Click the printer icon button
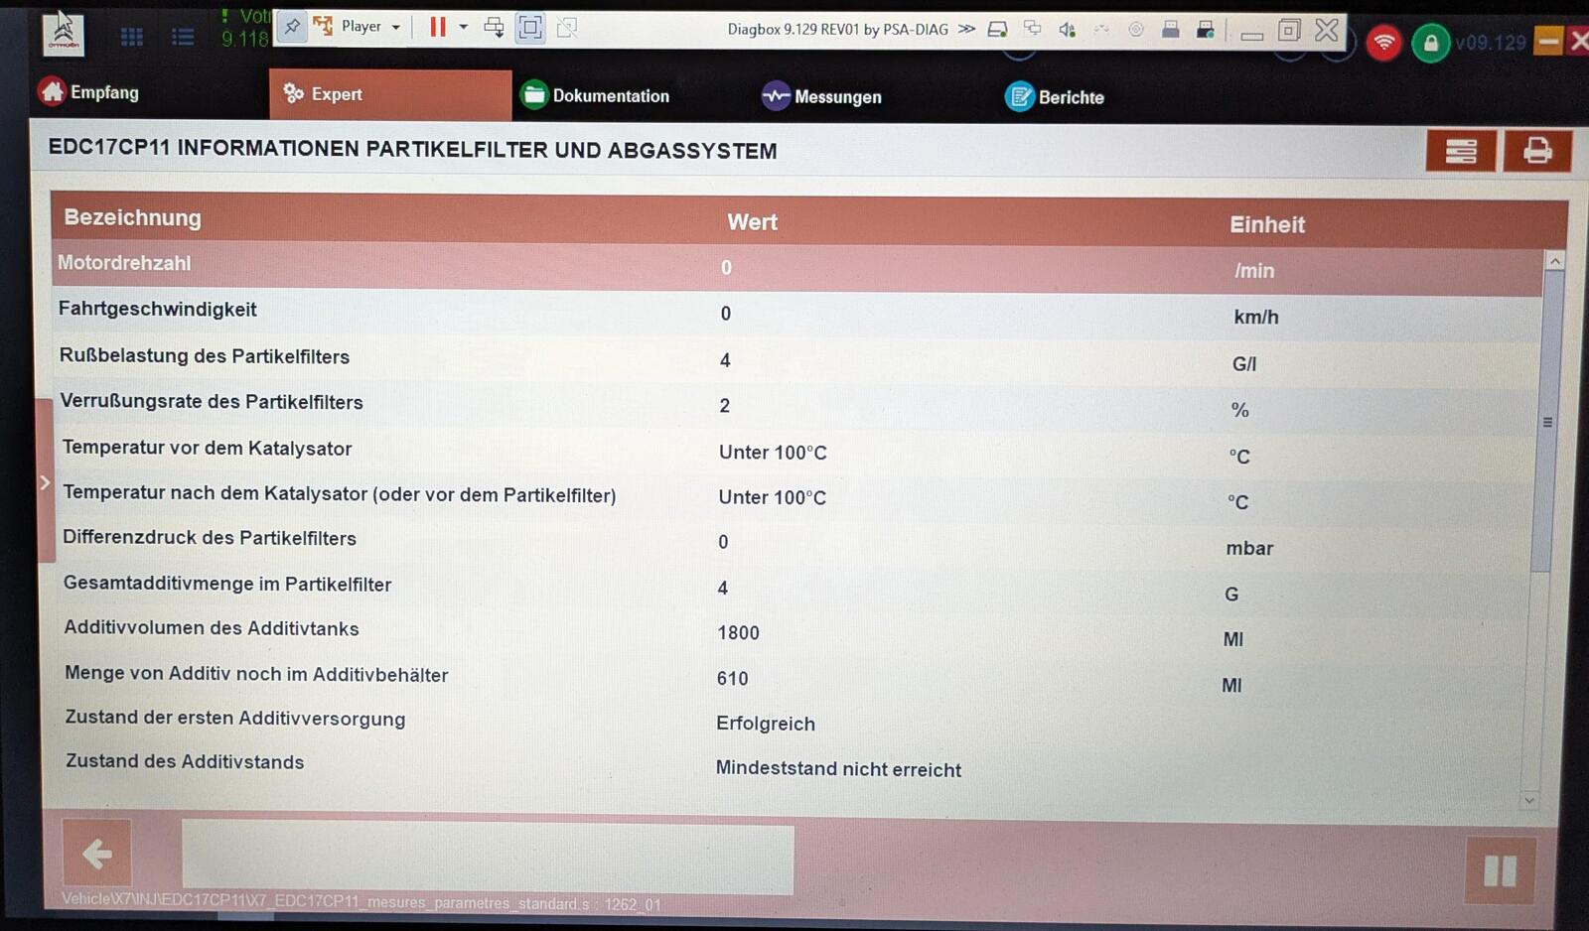 coord(1536,151)
